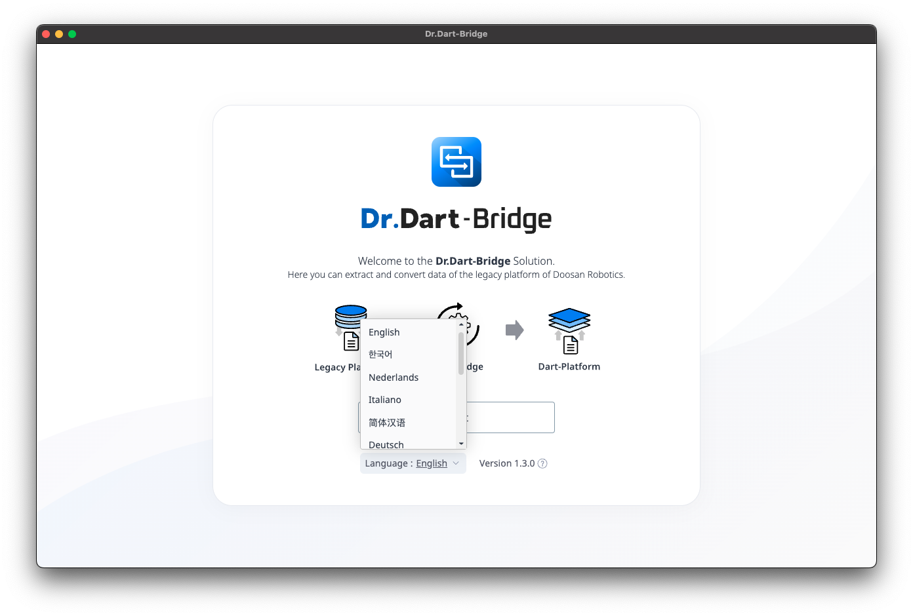Select 한국어 from the language list
The image size is (913, 616).
(380, 355)
